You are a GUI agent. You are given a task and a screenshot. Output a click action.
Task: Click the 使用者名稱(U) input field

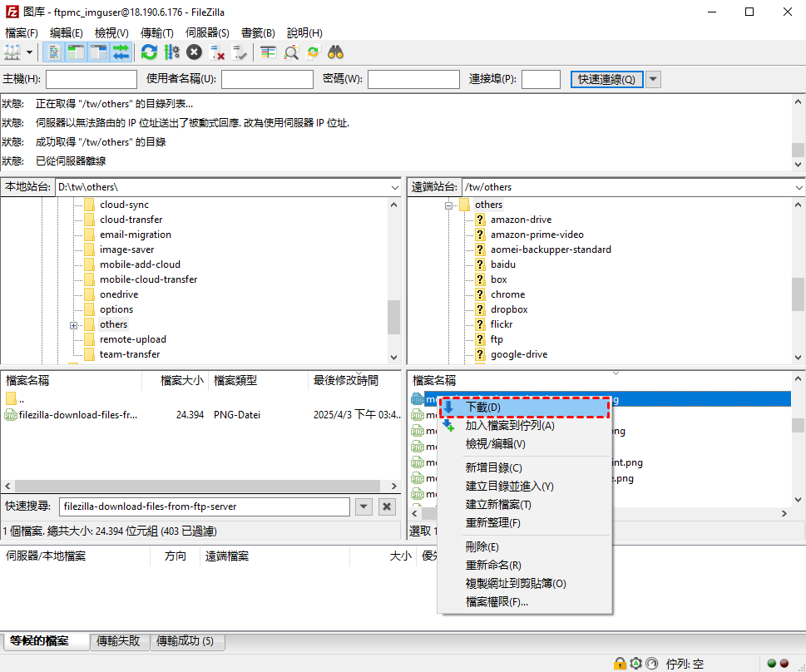tap(267, 79)
